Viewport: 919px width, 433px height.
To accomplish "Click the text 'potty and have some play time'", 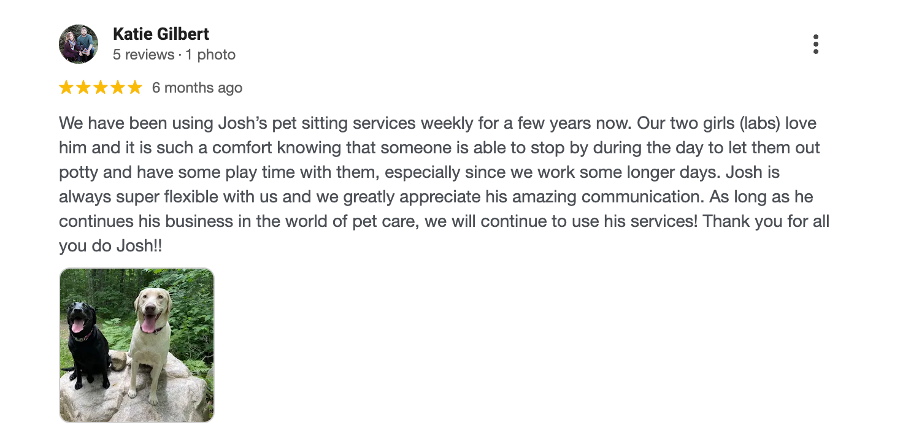I will [x=161, y=172].
